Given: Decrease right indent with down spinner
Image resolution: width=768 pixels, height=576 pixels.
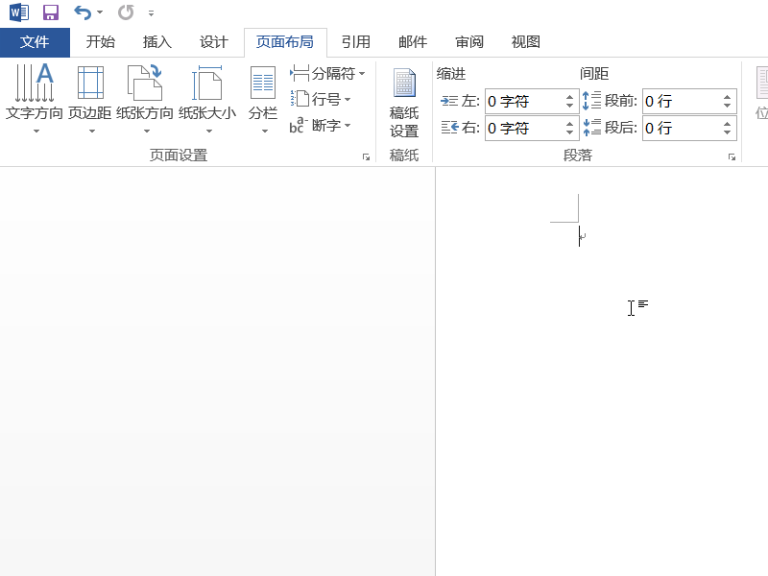Looking at the screenshot, I should (x=569, y=132).
